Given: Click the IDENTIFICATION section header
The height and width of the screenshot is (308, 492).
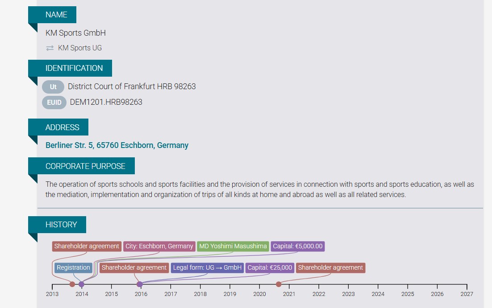Looking at the screenshot, I should [x=74, y=68].
